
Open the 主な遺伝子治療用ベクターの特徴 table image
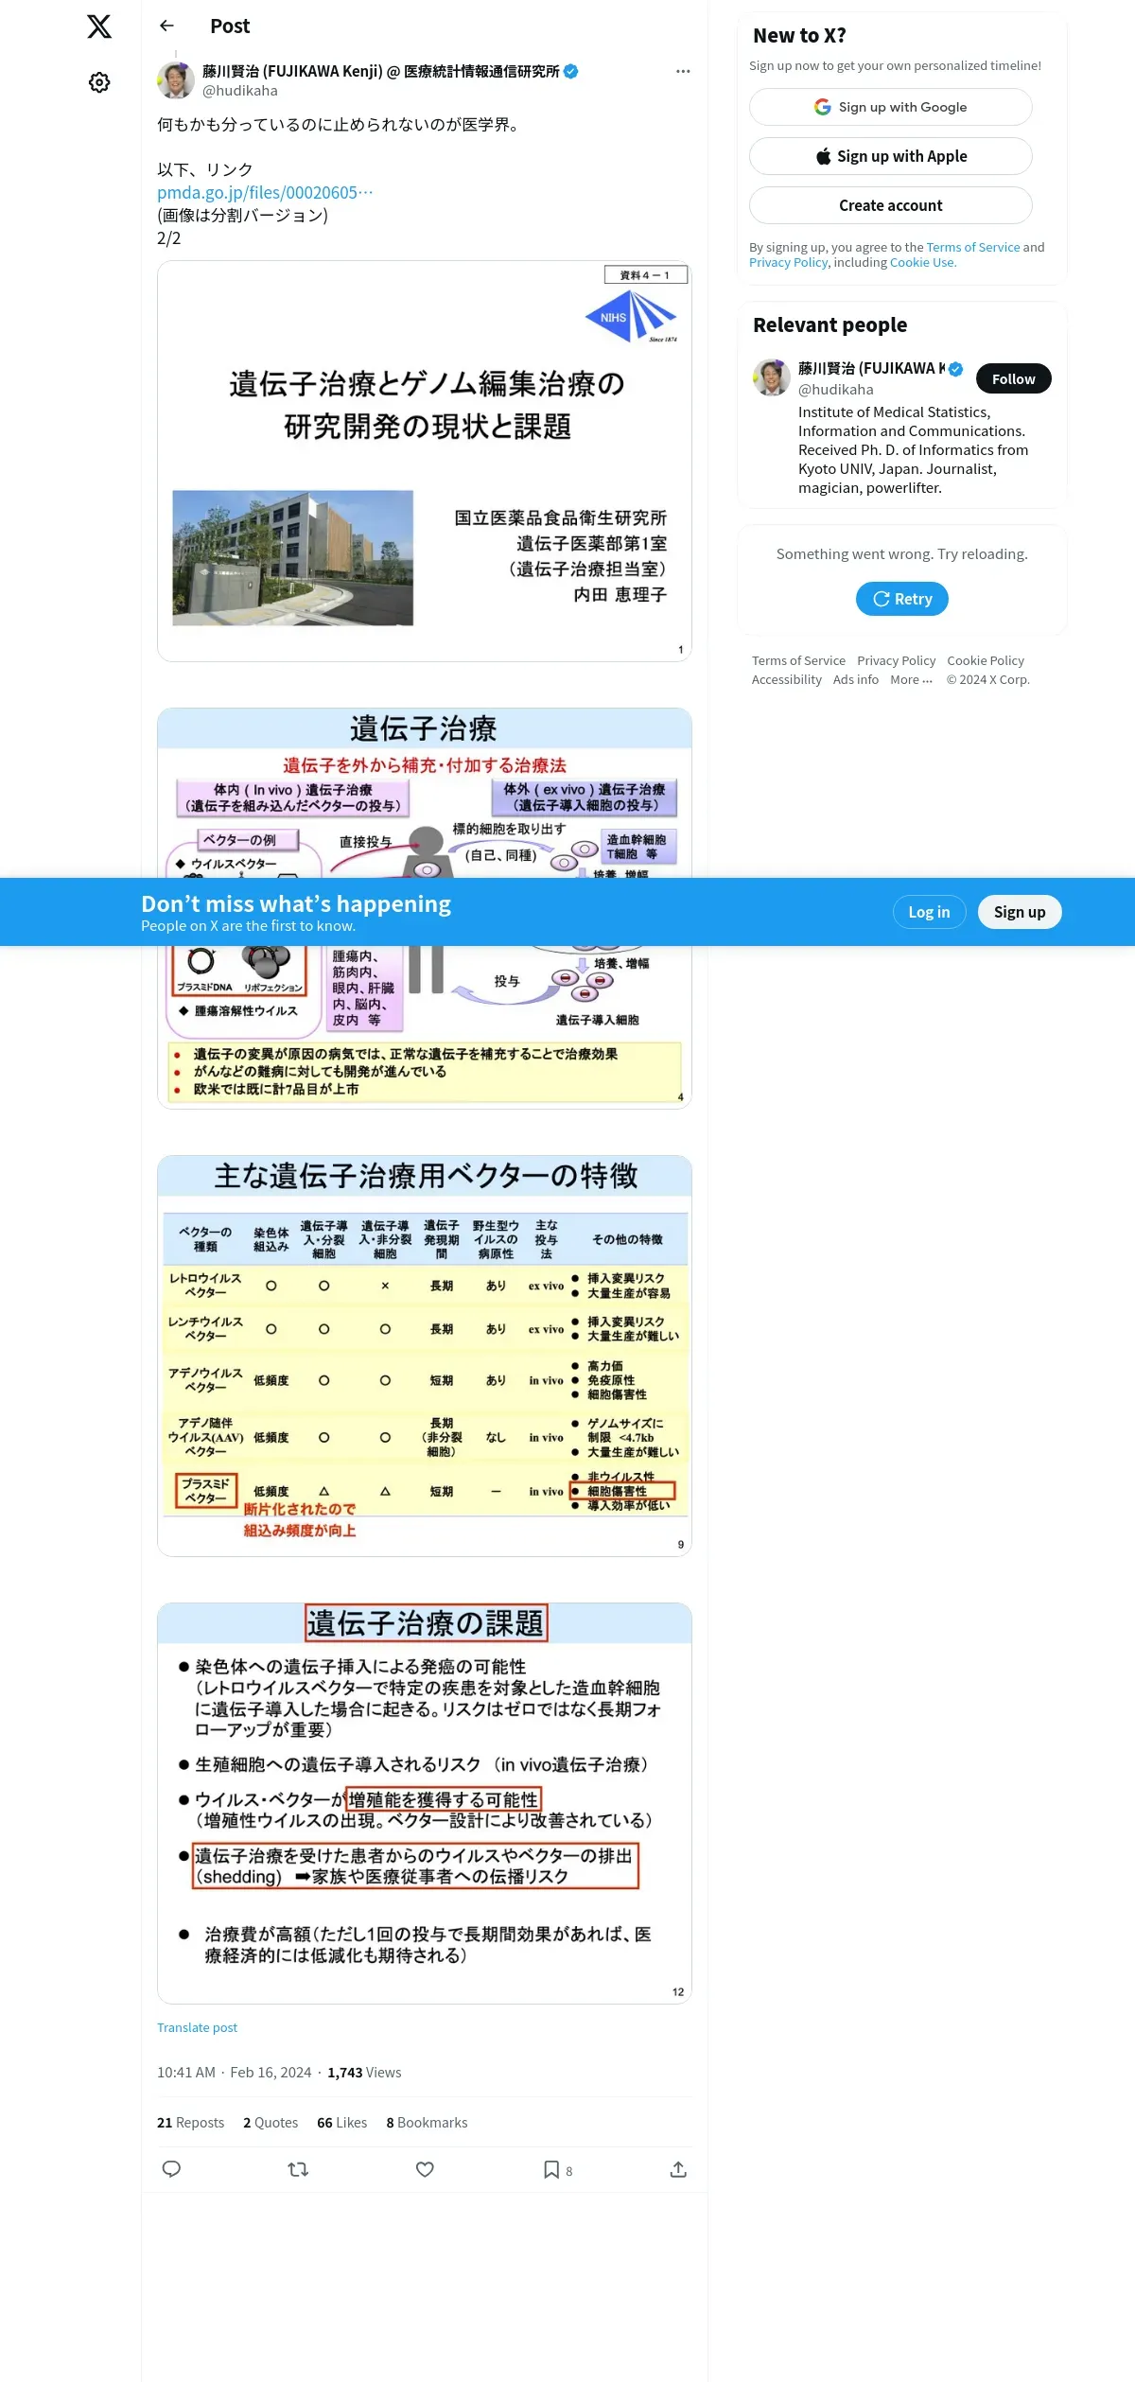point(425,1357)
